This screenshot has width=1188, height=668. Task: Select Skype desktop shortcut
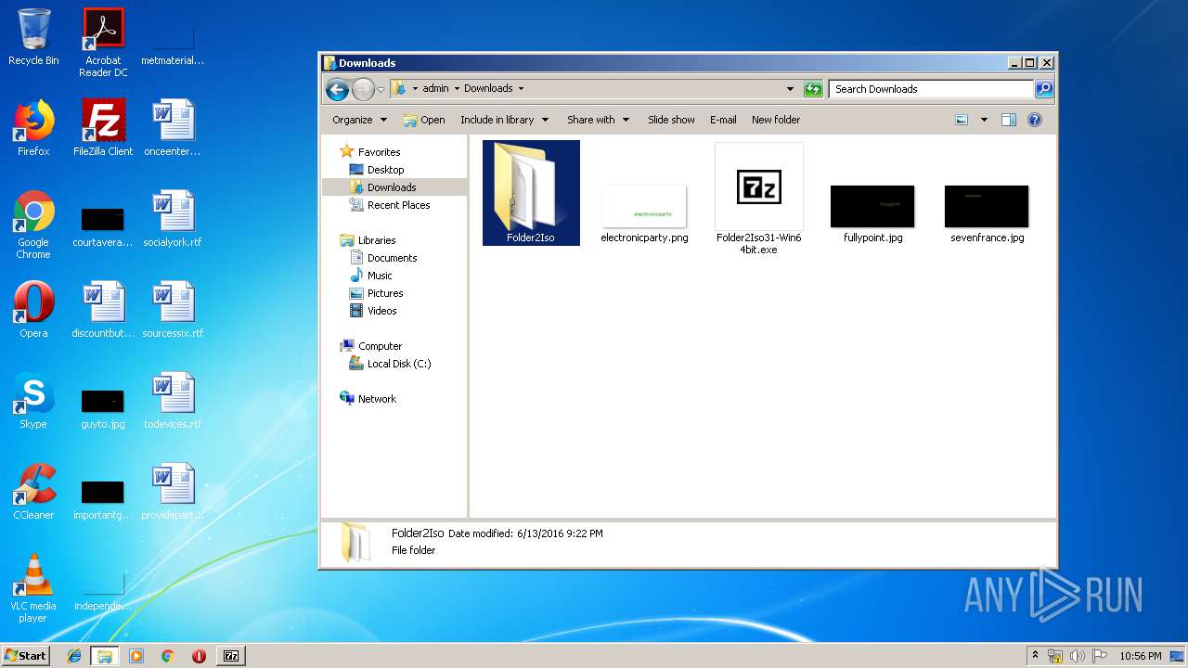33,401
